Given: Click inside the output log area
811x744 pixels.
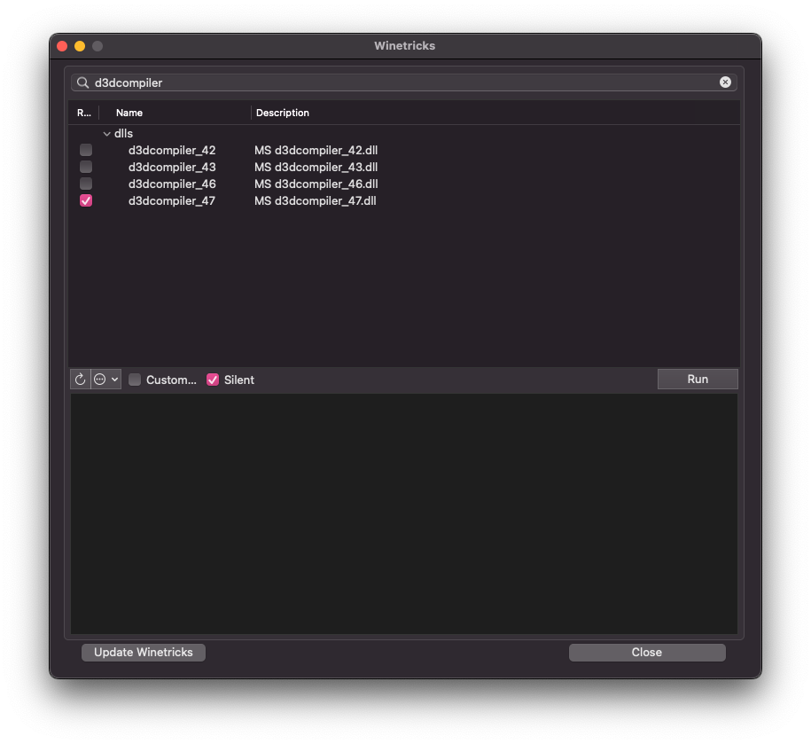Looking at the screenshot, I should coord(404,513).
